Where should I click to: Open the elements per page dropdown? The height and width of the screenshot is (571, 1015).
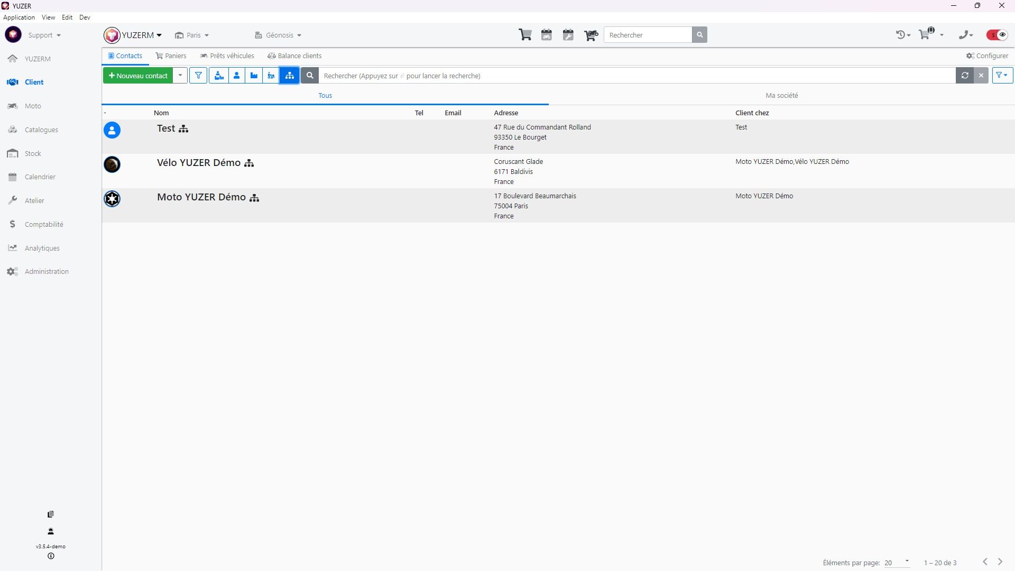897,563
